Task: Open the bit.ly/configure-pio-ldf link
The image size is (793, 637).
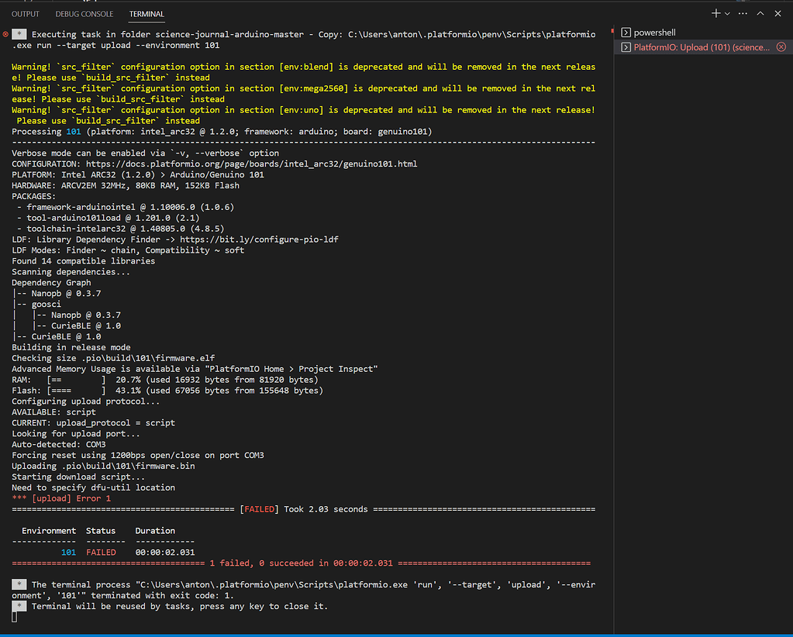Action: [259, 239]
